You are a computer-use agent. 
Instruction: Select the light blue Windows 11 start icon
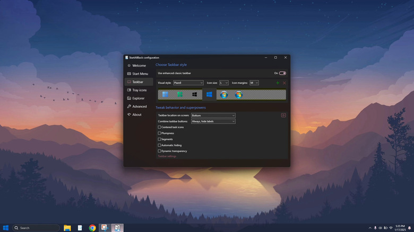pos(166,95)
